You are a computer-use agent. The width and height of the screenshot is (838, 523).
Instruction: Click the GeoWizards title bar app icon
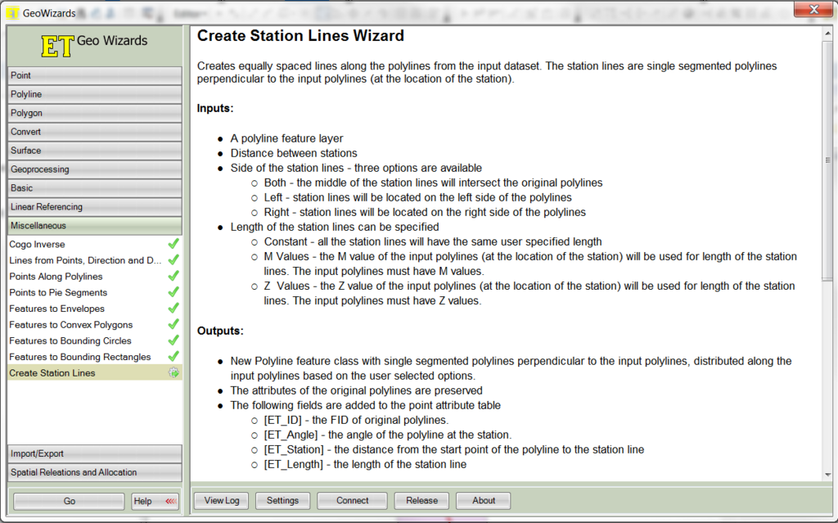(11, 13)
